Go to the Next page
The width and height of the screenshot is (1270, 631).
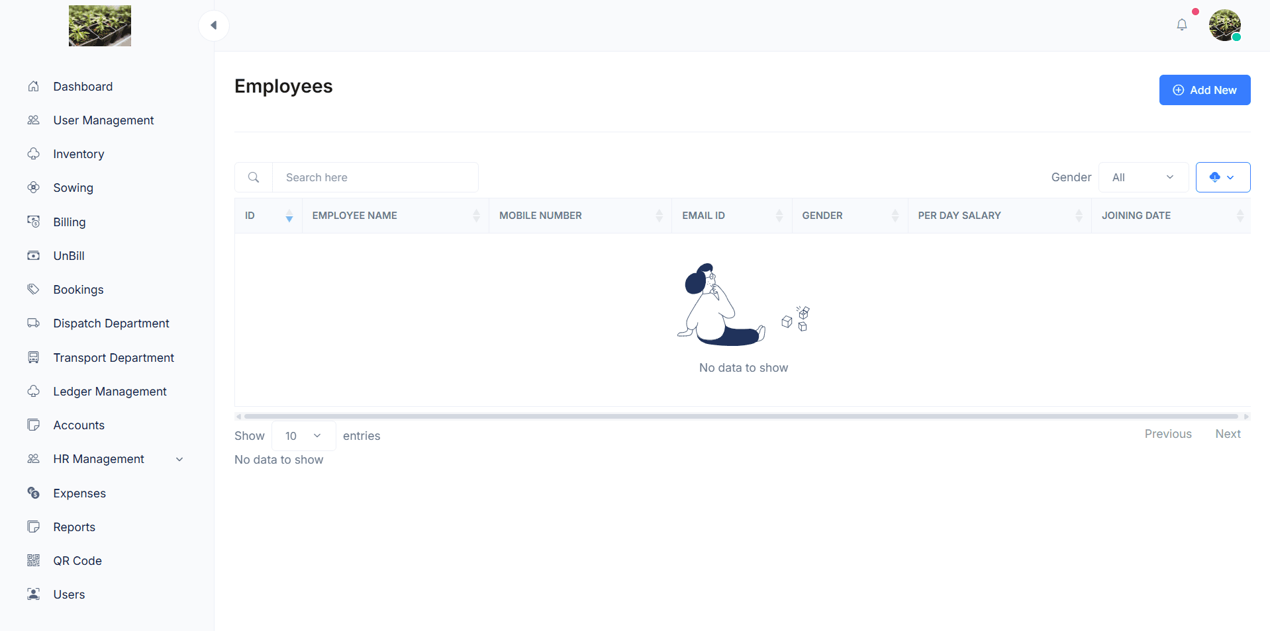click(1228, 434)
